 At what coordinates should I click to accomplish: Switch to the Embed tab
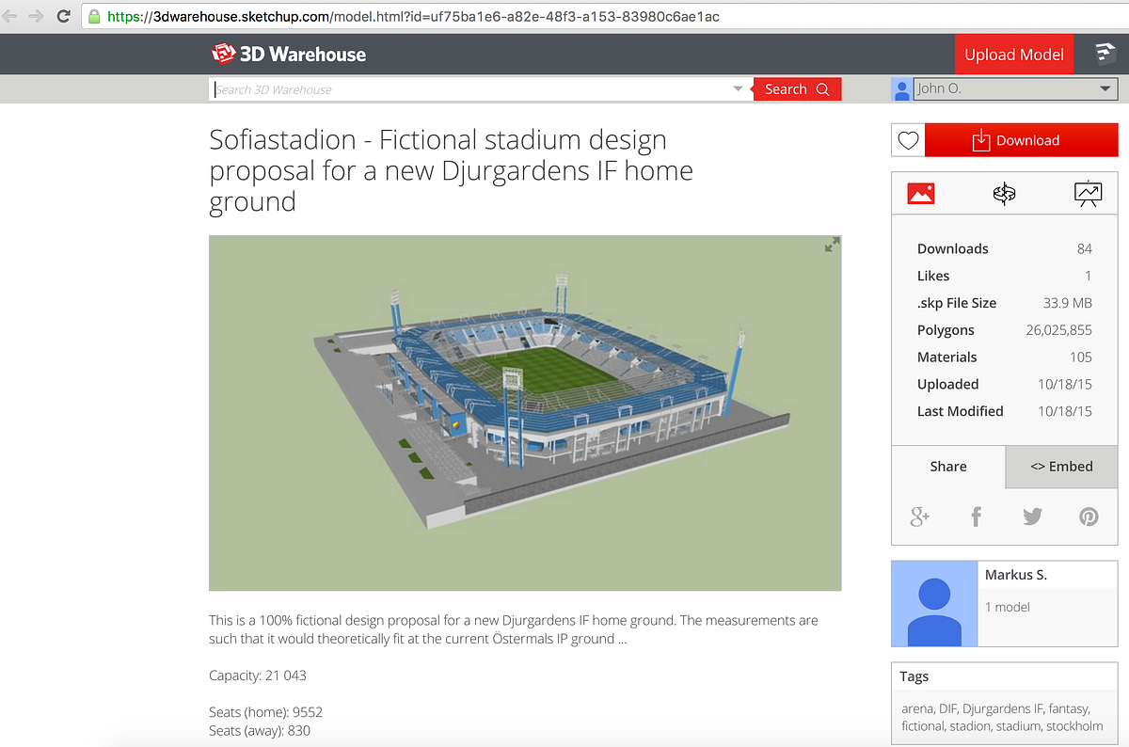1061,467
